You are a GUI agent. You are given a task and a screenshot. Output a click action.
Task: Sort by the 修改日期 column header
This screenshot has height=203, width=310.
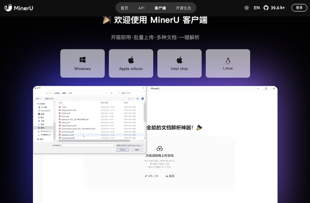104,103
